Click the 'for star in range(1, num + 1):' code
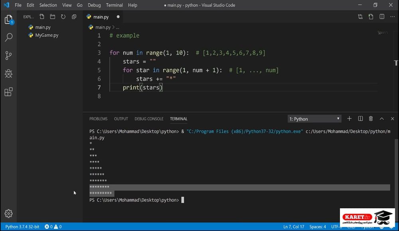 pyautogui.click(x=172, y=70)
